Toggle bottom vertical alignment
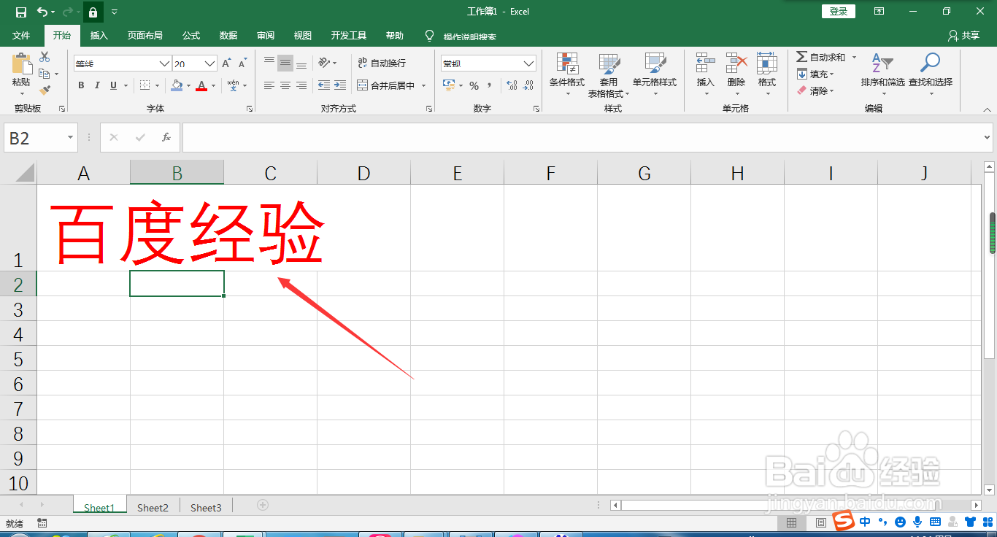 click(301, 63)
